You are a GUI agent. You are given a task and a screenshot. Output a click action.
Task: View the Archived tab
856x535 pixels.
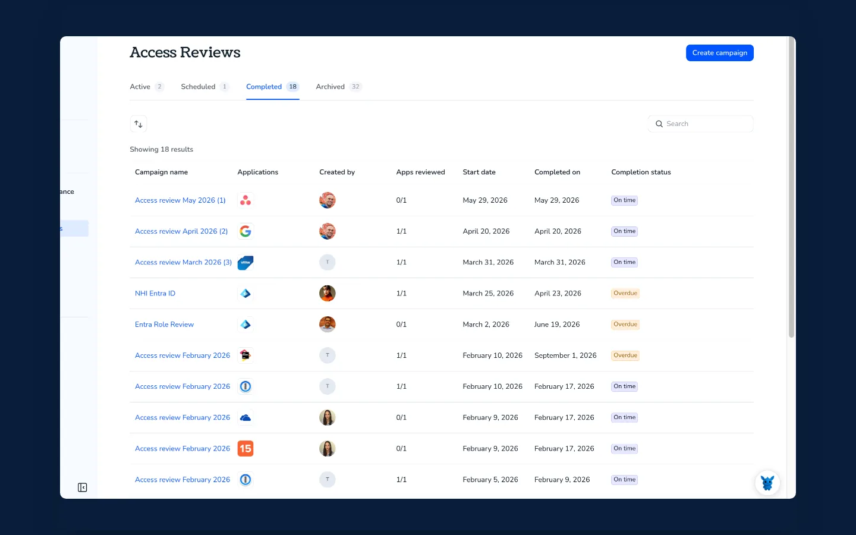pyautogui.click(x=339, y=87)
